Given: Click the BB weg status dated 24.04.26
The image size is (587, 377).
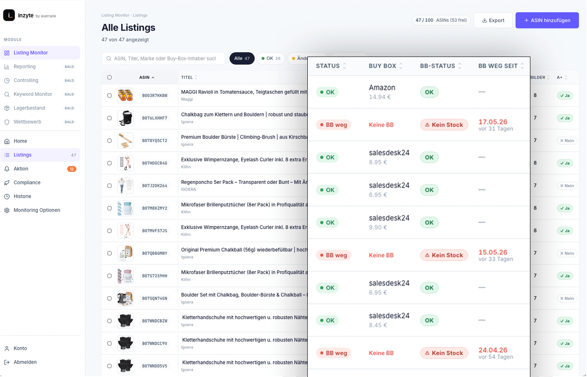Looking at the screenshot, I should (x=334, y=353).
